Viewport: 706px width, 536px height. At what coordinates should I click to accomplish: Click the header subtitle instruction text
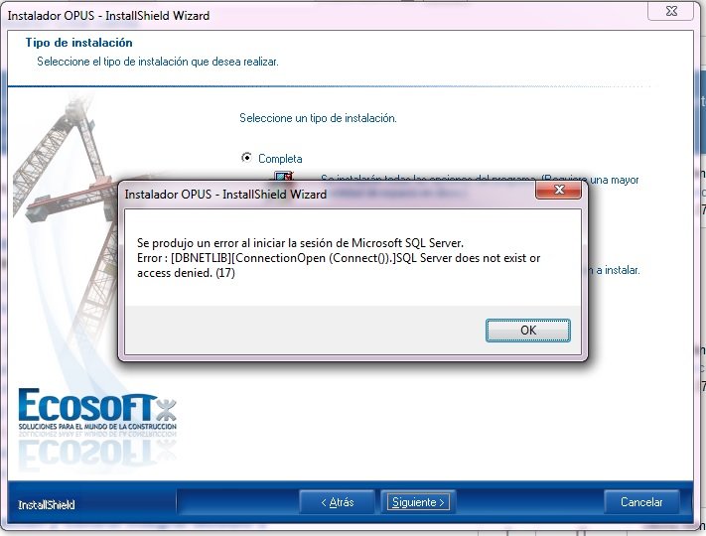coord(157,62)
